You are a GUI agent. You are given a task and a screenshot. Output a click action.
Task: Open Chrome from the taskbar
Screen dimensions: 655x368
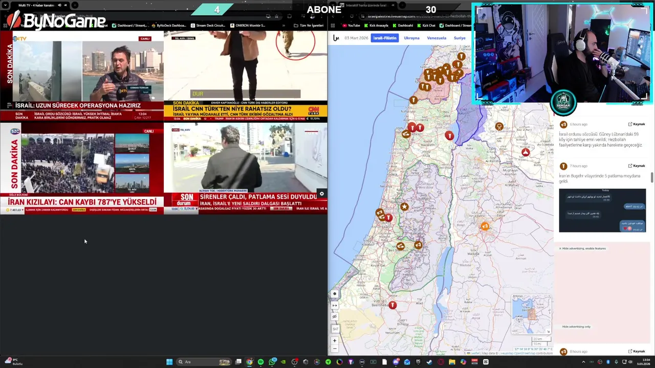[x=250, y=362]
